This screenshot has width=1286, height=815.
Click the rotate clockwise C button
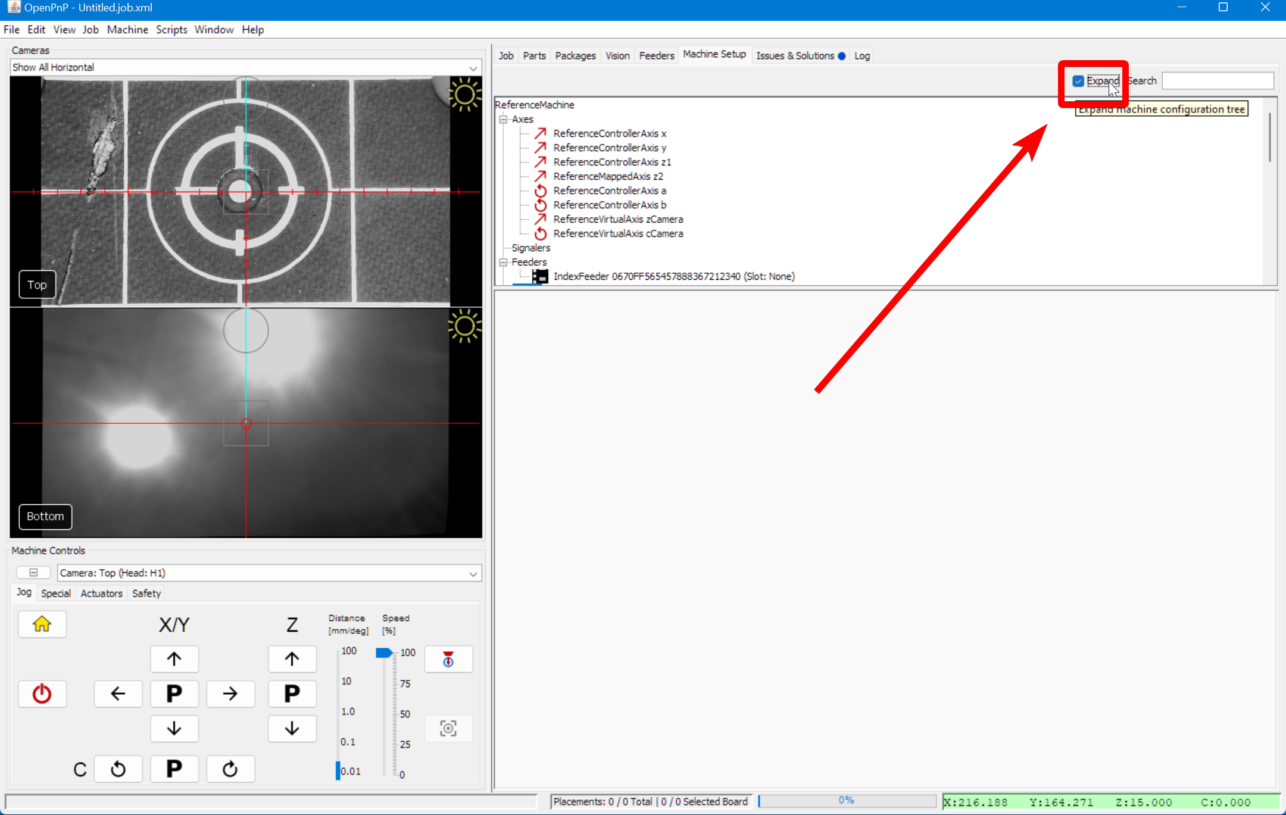click(x=230, y=769)
